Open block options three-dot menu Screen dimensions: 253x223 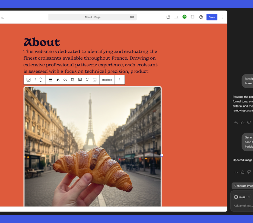(x=120, y=80)
